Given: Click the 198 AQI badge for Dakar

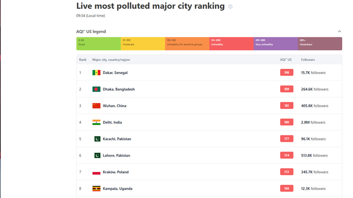Looking at the screenshot, I should (287, 73).
